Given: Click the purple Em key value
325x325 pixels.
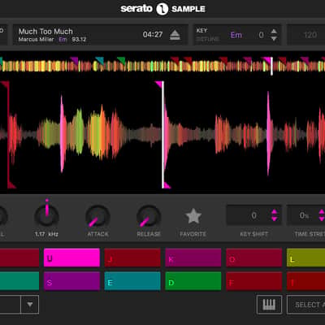Looking at the screenshot, I should tap(236, 35).
